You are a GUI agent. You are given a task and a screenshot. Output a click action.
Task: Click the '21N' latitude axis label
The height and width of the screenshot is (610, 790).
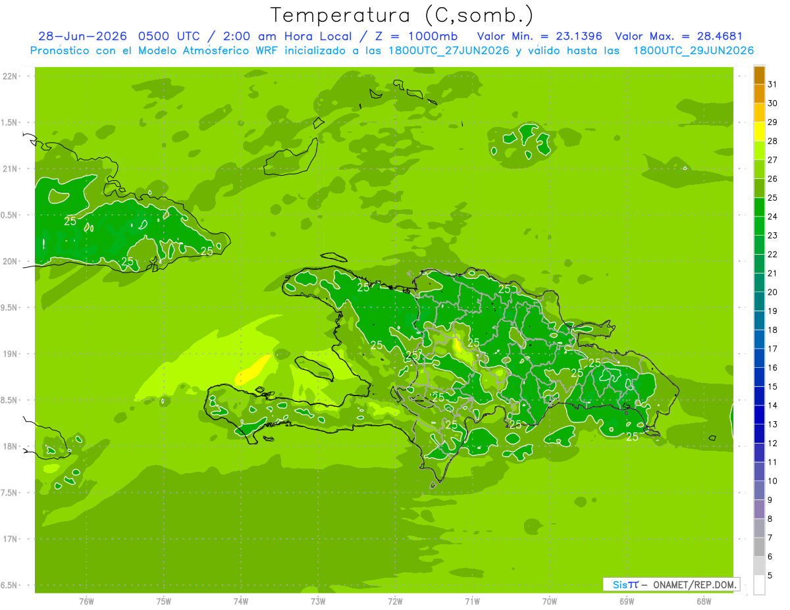11,168
